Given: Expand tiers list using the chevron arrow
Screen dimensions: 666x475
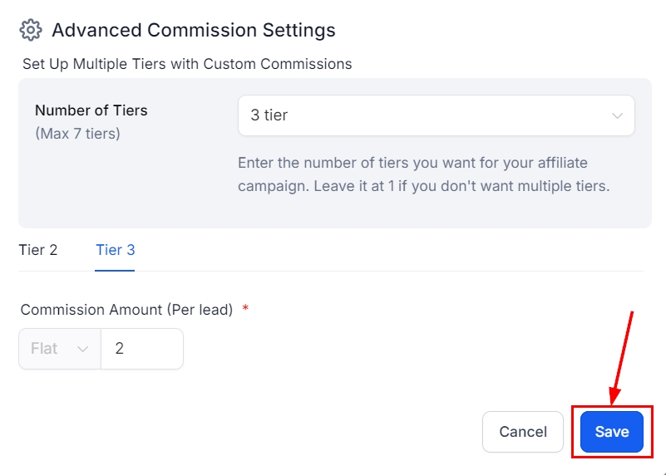Looking at the screenshot, I should click(x=617, y=115).
